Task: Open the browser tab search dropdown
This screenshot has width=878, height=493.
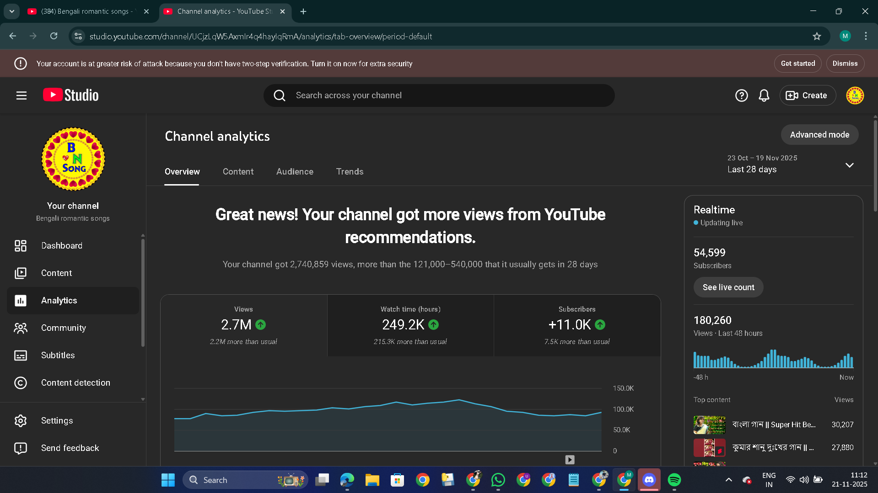Action: point(12,11)
